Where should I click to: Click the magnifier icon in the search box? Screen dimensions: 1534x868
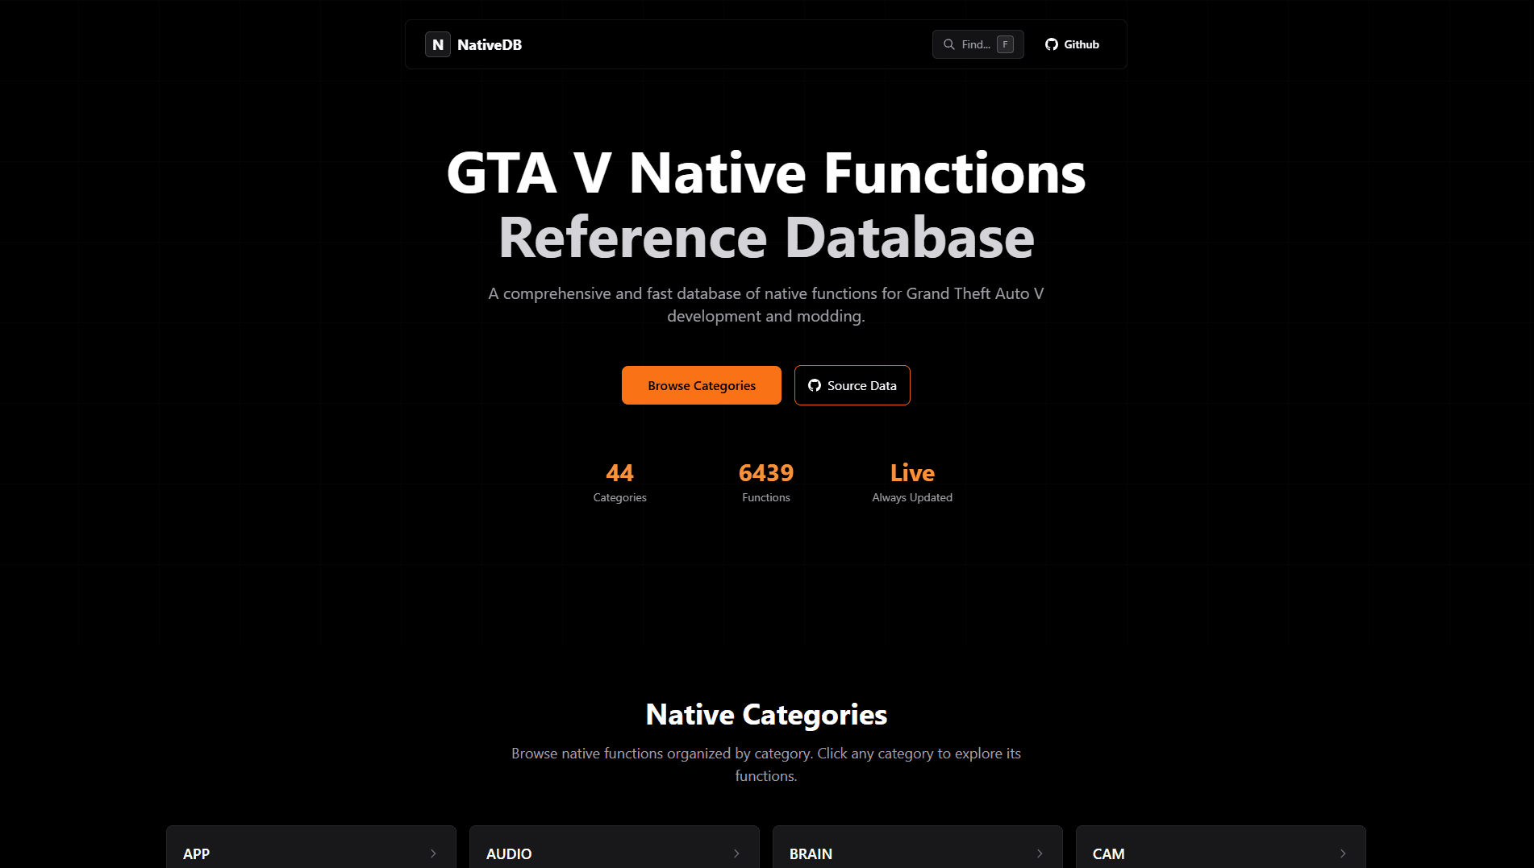(948, 44)
